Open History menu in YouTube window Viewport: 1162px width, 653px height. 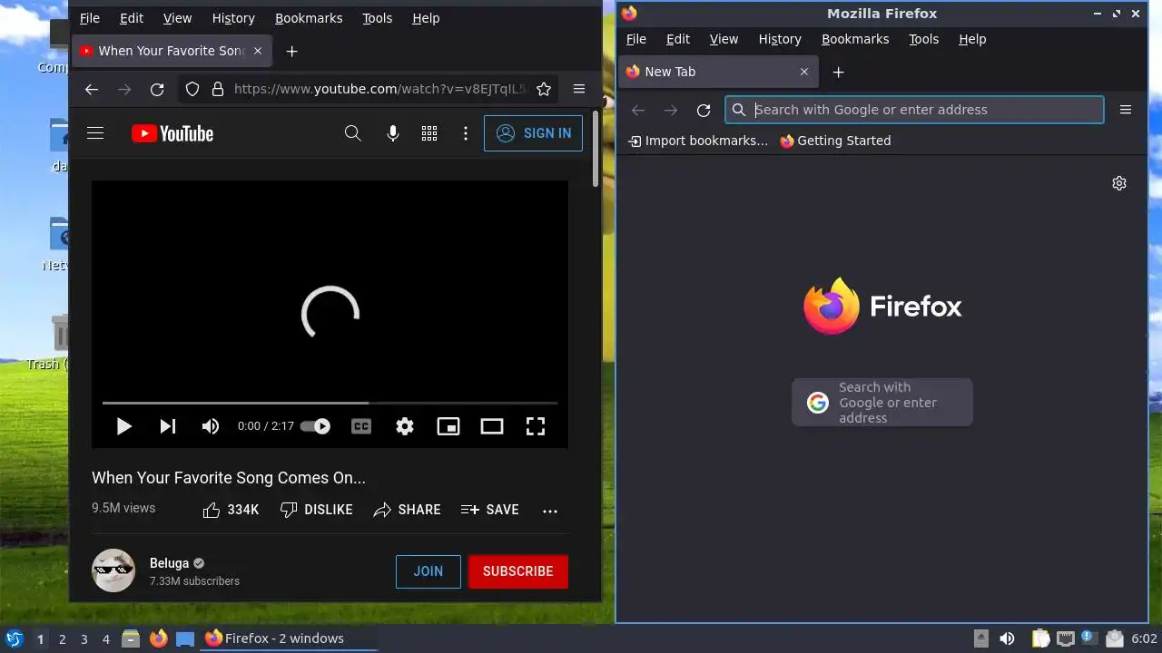pyautogui.click(x=233, y=18)
